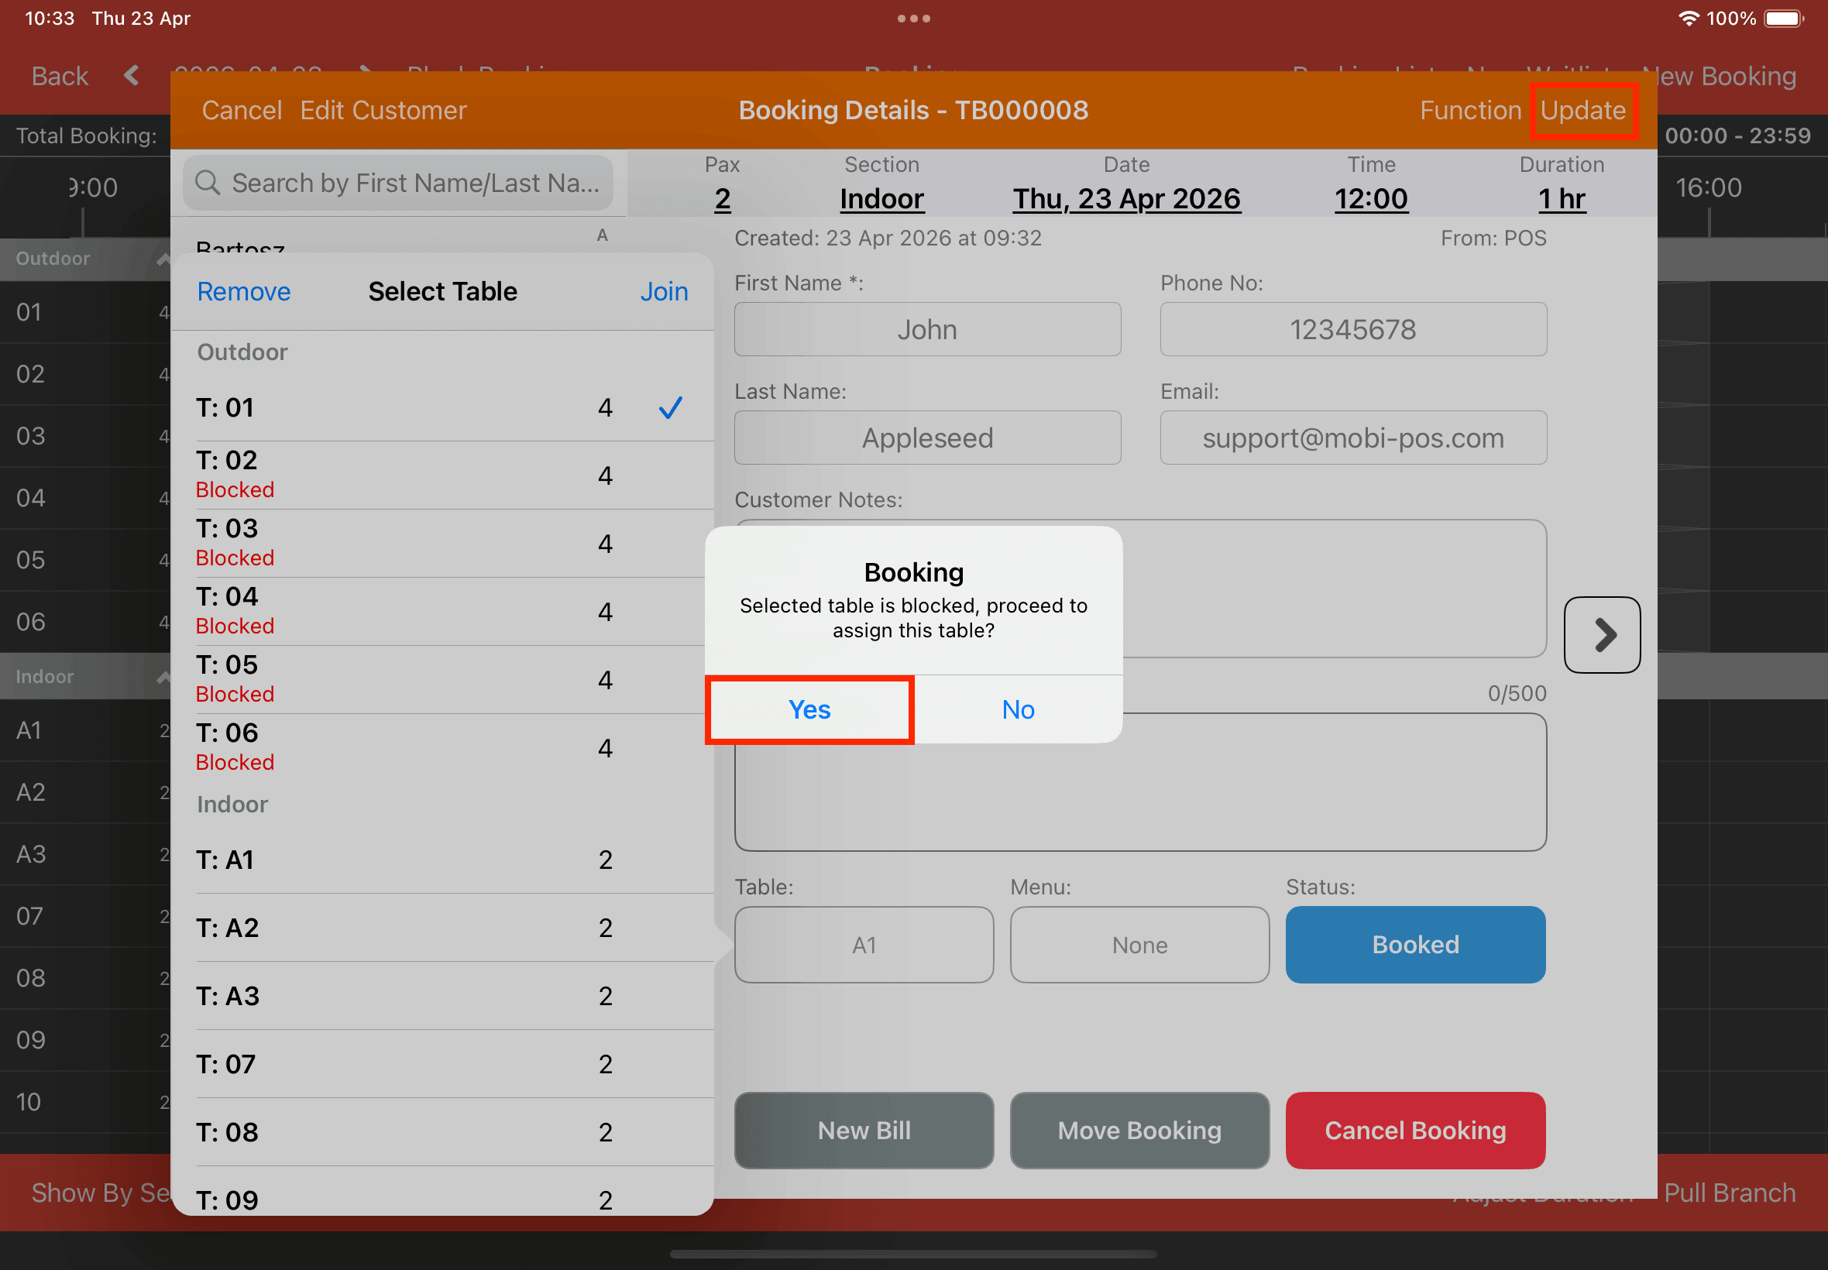Tap the Move Booking button

pos(1139,1130)
